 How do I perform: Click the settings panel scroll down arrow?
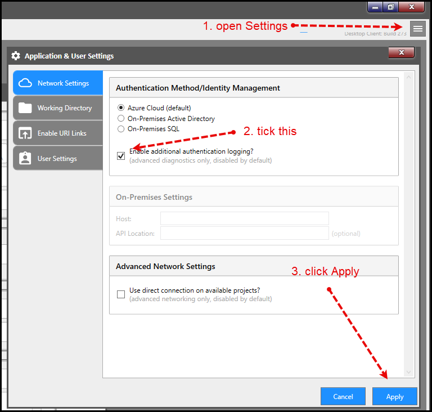408,372
